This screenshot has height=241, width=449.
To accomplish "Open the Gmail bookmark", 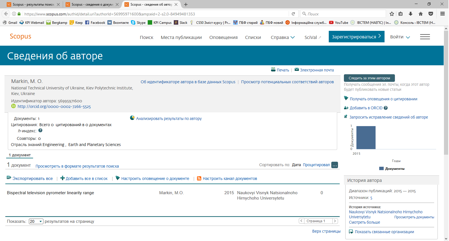I will (10, 23).
